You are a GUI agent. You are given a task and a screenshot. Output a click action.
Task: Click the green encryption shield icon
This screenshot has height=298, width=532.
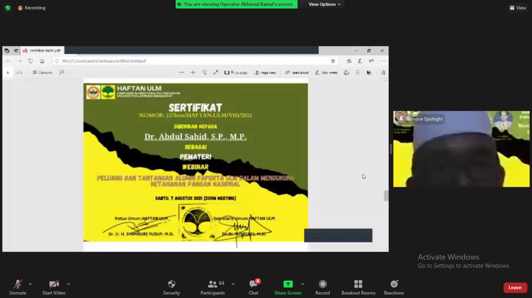7,8
